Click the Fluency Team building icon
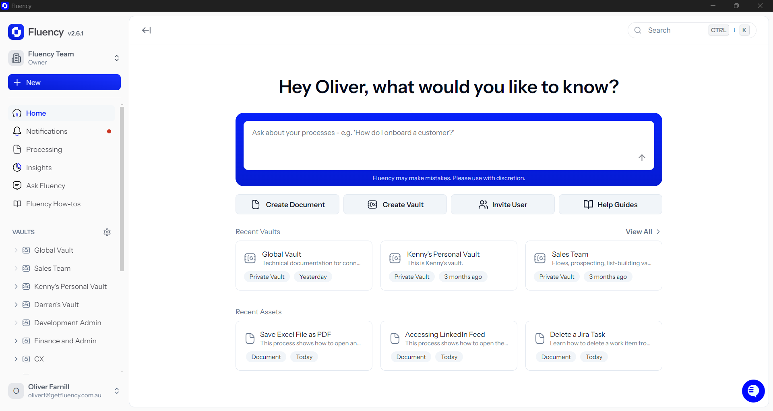 pyautogui.click(x=16, y=58)
